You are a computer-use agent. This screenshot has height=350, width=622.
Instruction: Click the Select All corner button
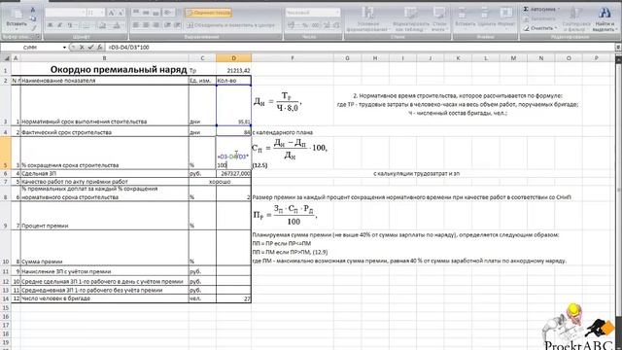click(6, 58)
